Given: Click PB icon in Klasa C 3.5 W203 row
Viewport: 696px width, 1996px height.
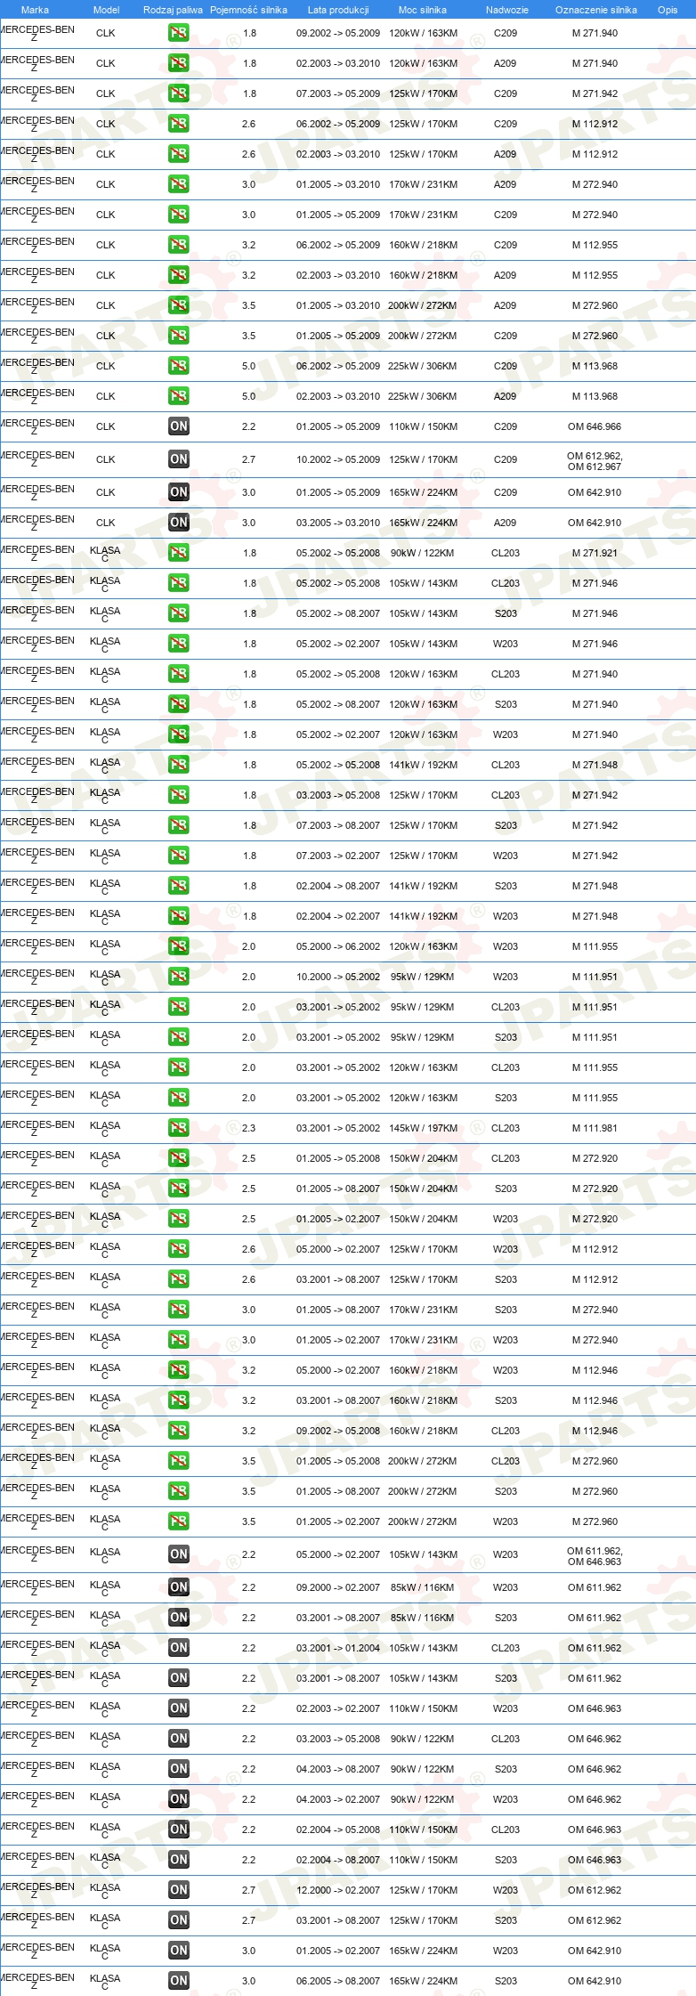Looking at the screenshot, I should click(179, 1521).
